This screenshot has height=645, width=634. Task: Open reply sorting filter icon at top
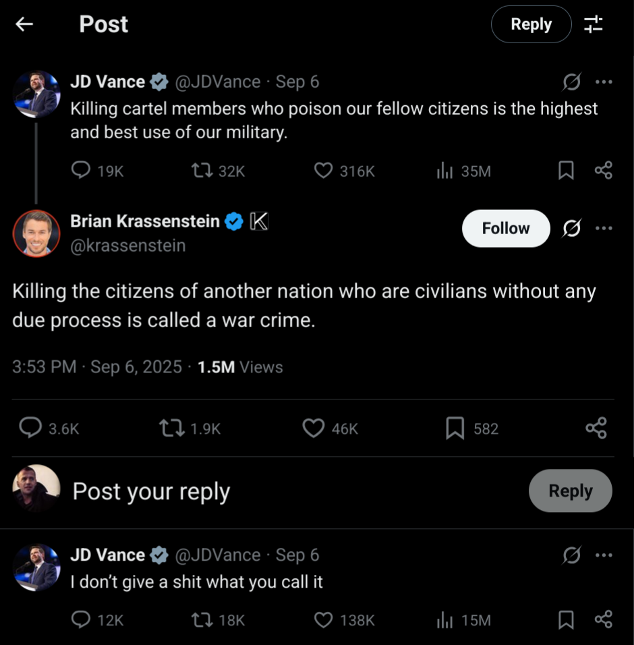(594, 24)
